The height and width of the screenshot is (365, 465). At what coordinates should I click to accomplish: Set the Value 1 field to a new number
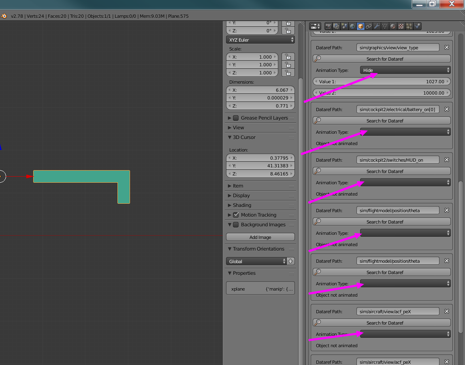(381, 81)
